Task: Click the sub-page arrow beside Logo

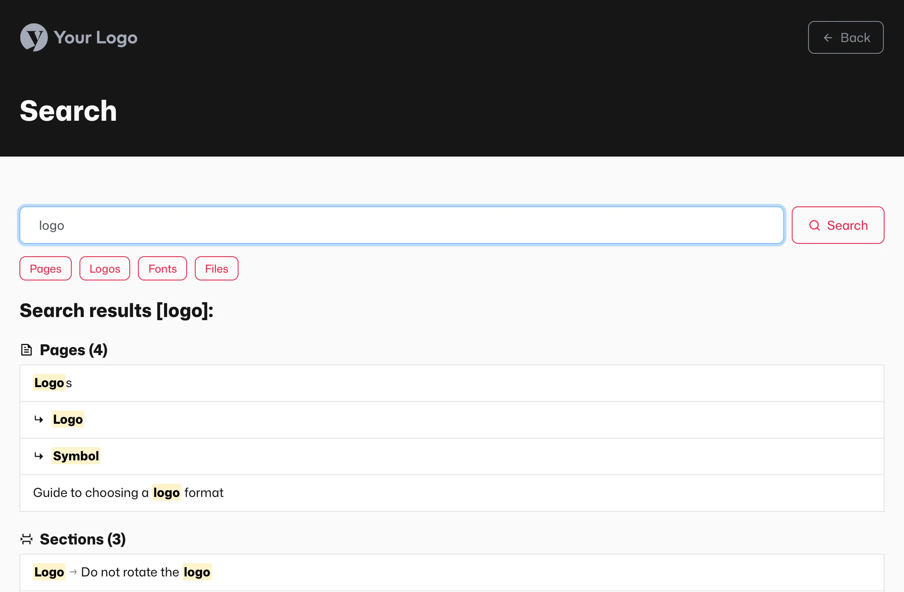Action: [x=39, y=419]
